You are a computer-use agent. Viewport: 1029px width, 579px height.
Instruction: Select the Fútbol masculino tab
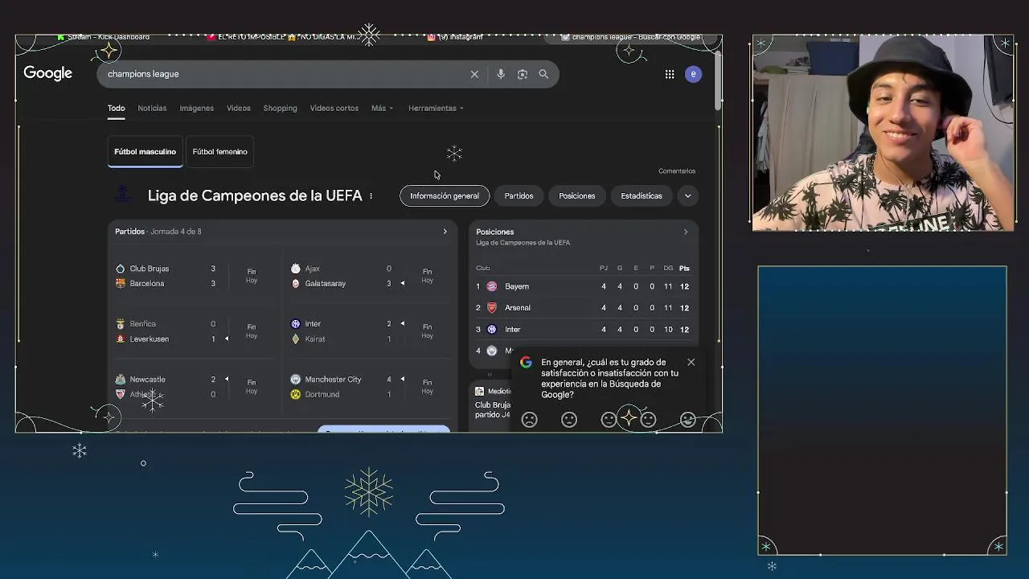coord(146,151)
